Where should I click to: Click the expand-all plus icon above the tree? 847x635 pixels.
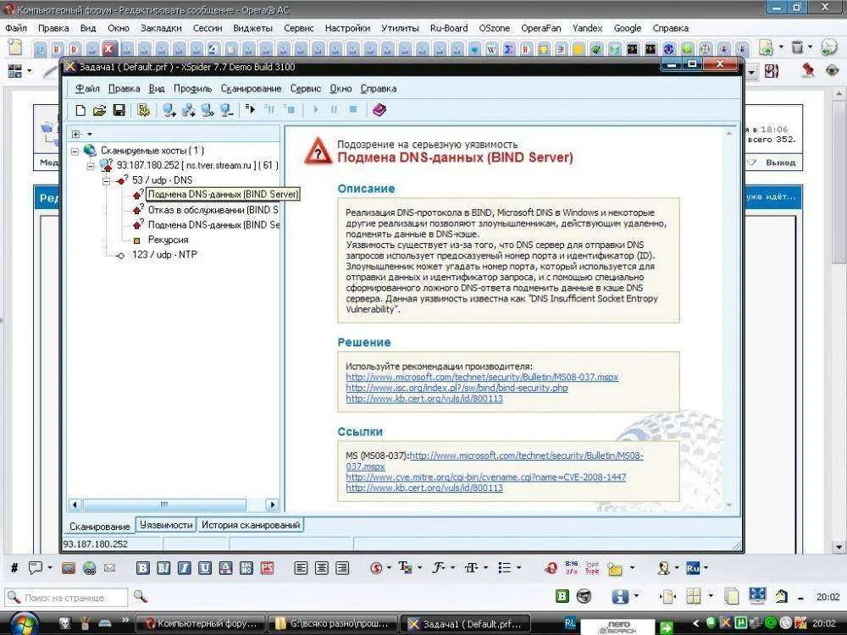coord(75,134)
